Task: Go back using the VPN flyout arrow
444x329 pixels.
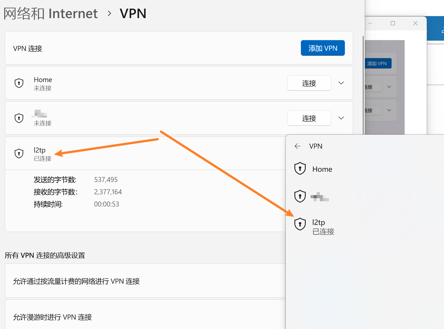Action: pos(297,146)
